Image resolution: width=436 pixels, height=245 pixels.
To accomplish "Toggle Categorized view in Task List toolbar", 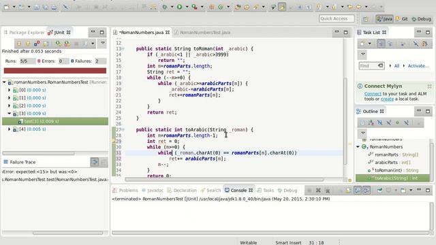I will click(x=381, y=44).
